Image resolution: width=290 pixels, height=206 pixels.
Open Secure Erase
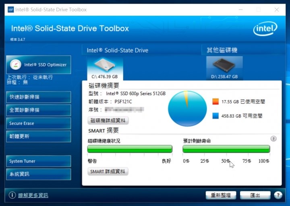click(39, 123)
